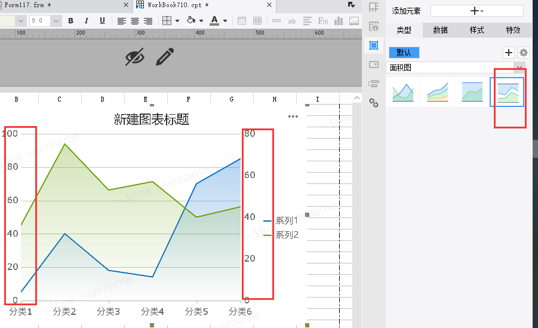The width and height of the screenshot is (538, 328).
Task: Open the hyperlink panel in sidebar
Action: coord(374,103)
